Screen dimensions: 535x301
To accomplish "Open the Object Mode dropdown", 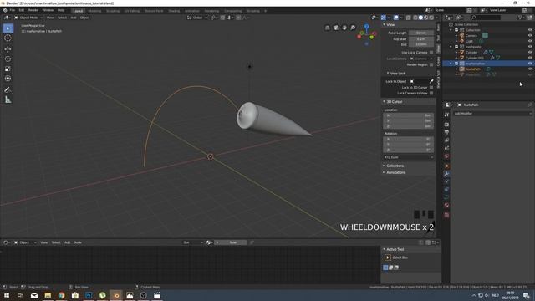I will pos(28,18).
